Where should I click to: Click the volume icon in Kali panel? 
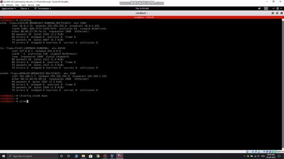(273, 8)
